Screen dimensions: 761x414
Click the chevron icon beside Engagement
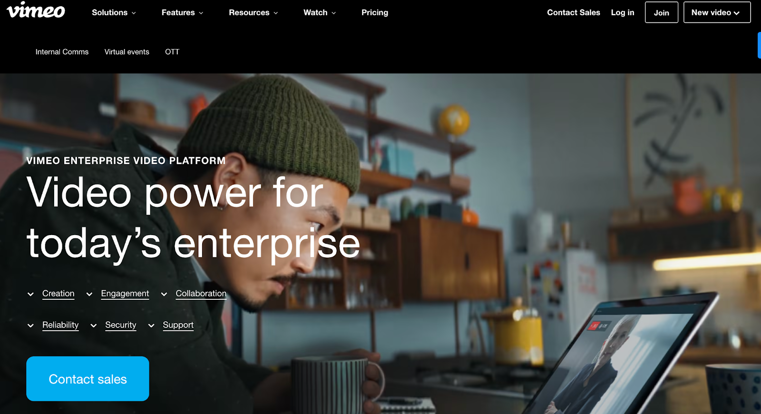89,294
